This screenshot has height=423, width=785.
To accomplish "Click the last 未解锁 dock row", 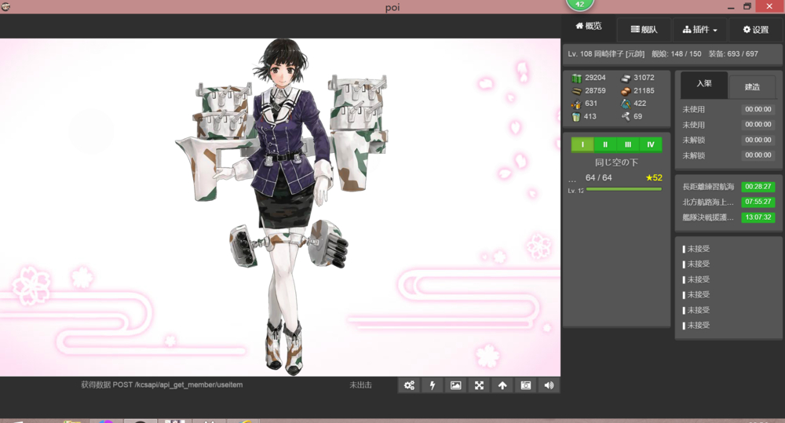I will click(x=728, y=155).
